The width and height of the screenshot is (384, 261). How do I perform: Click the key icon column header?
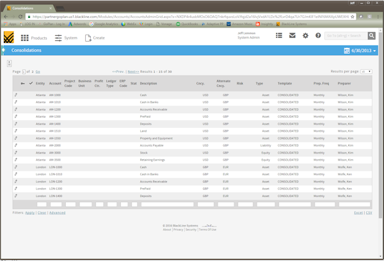point(22,84)
